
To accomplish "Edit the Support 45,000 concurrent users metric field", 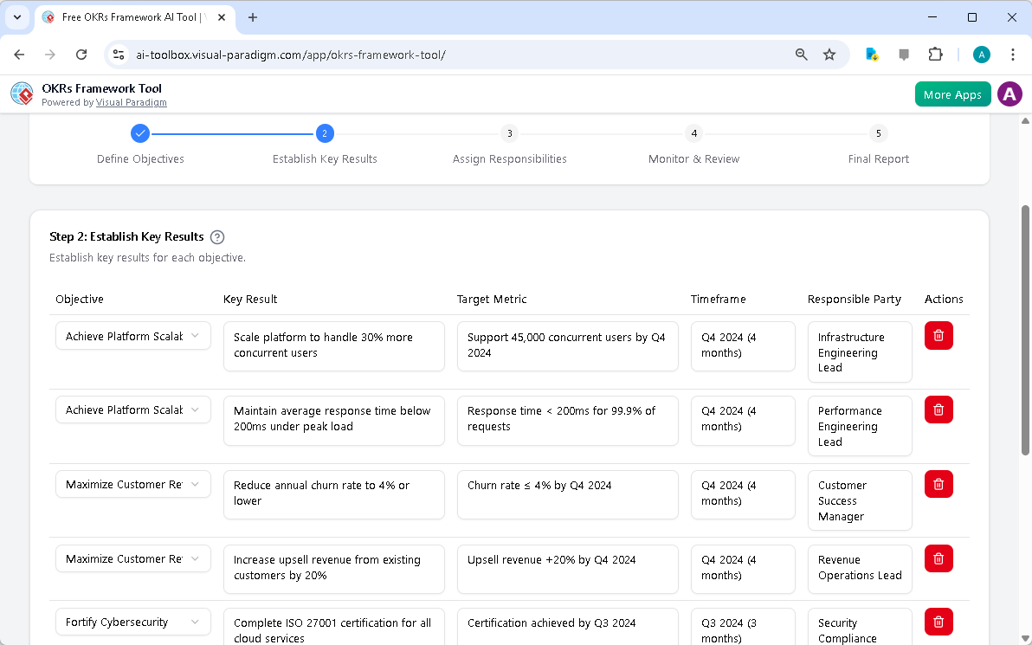I will coord(567,346).
